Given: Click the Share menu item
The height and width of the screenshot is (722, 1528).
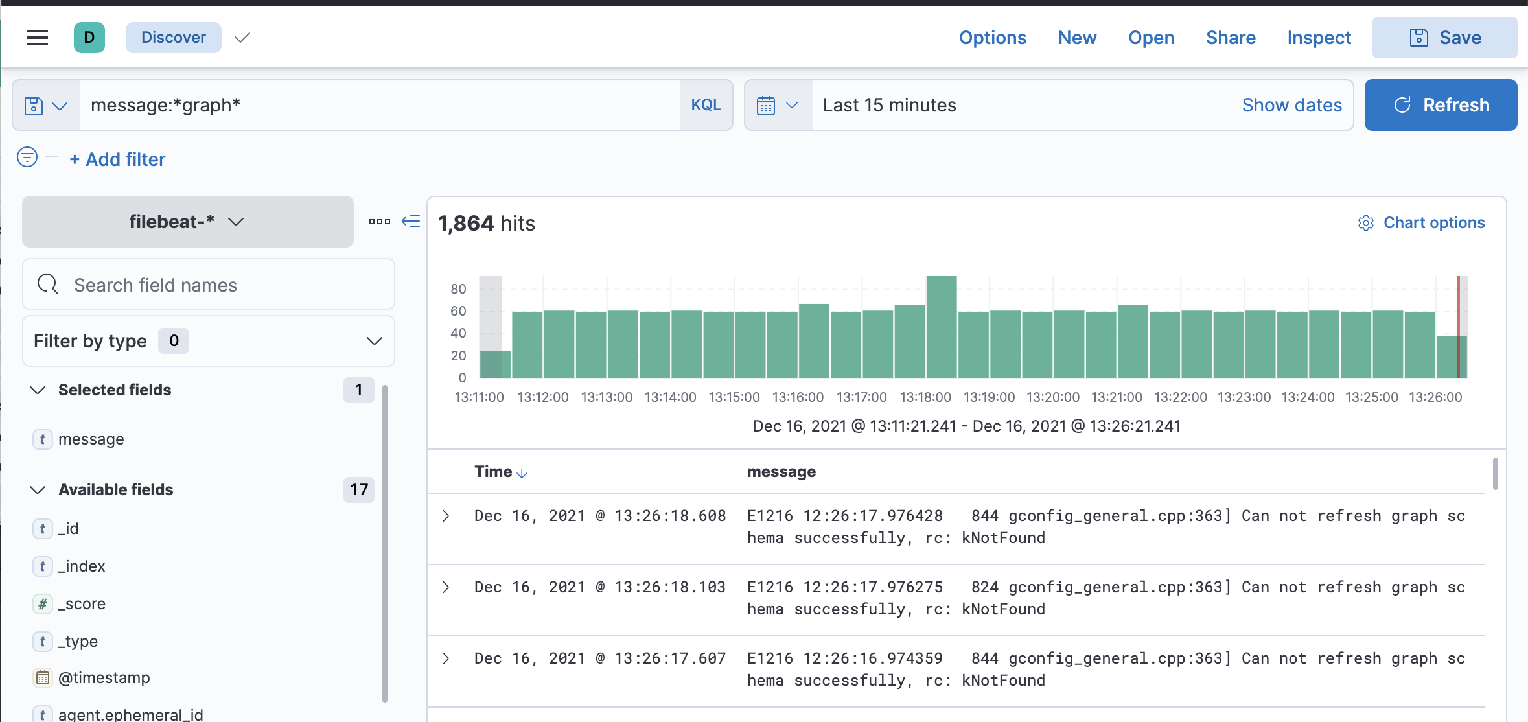Looking at the screenshot, I should click(x=1231, y=38).
